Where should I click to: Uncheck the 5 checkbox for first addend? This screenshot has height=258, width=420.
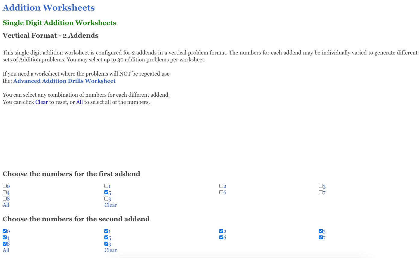(106, 192)
